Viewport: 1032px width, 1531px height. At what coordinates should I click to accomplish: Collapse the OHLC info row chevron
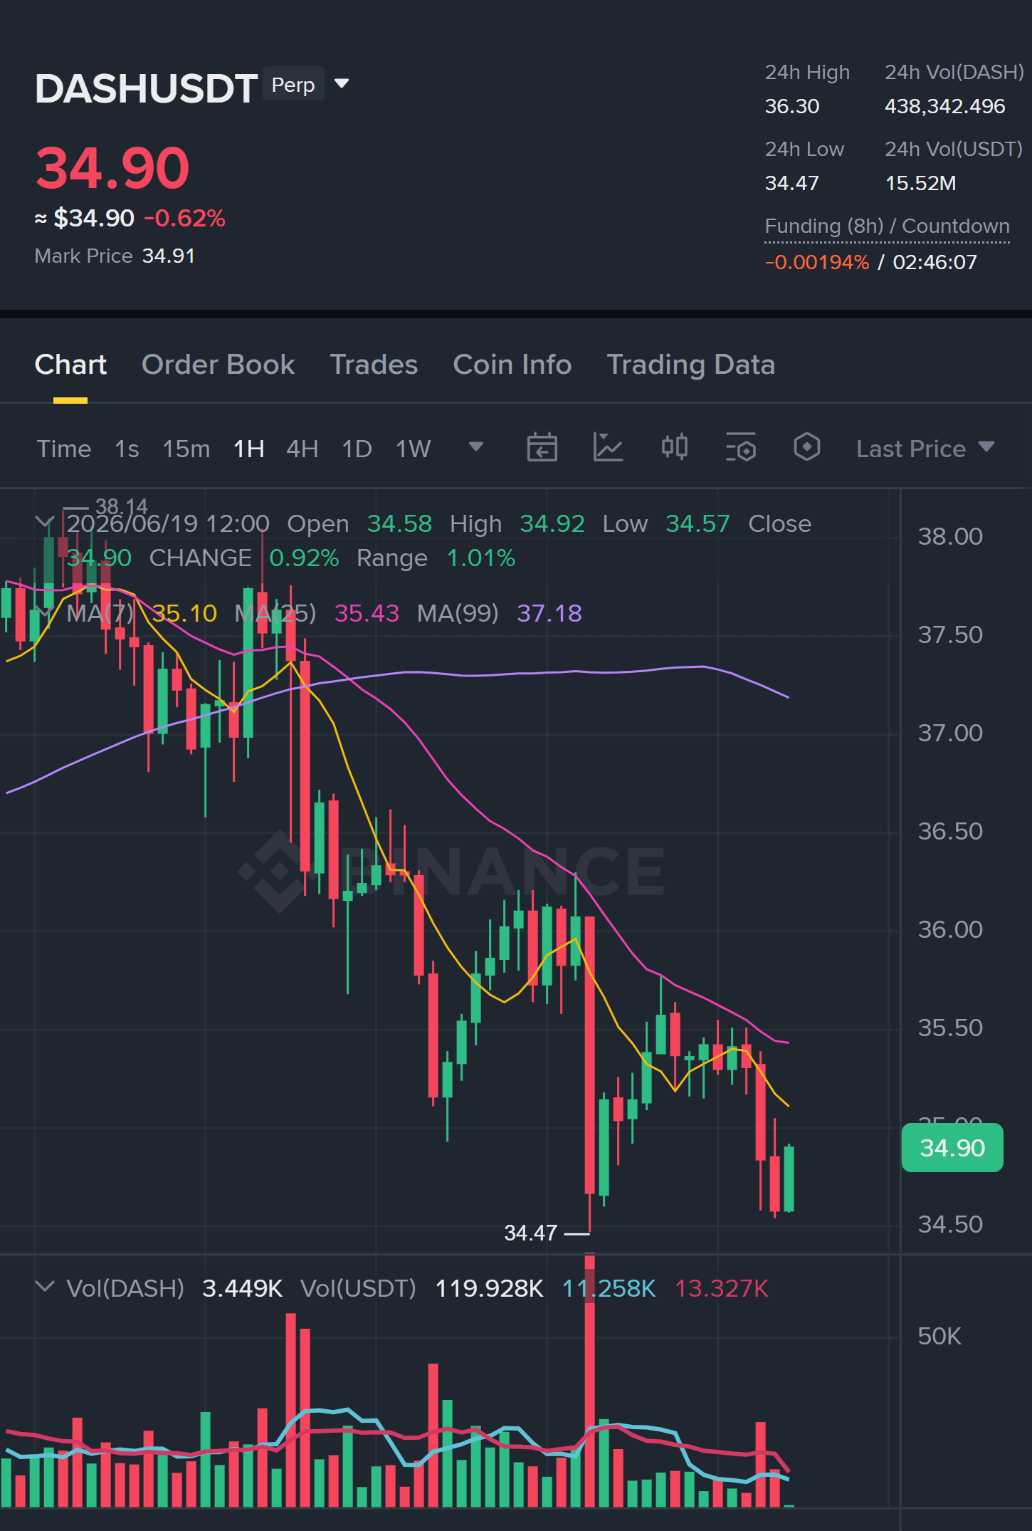44,523
